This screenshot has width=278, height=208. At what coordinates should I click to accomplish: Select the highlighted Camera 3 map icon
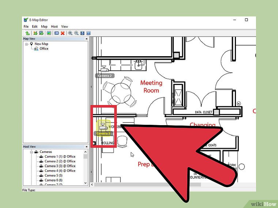pyautogui.click(x=103, y=126)
